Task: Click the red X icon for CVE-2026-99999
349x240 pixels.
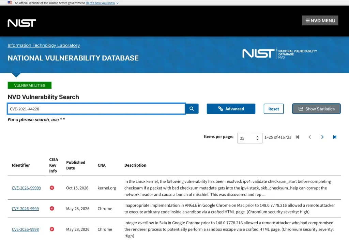Action: tap(52, 188)
